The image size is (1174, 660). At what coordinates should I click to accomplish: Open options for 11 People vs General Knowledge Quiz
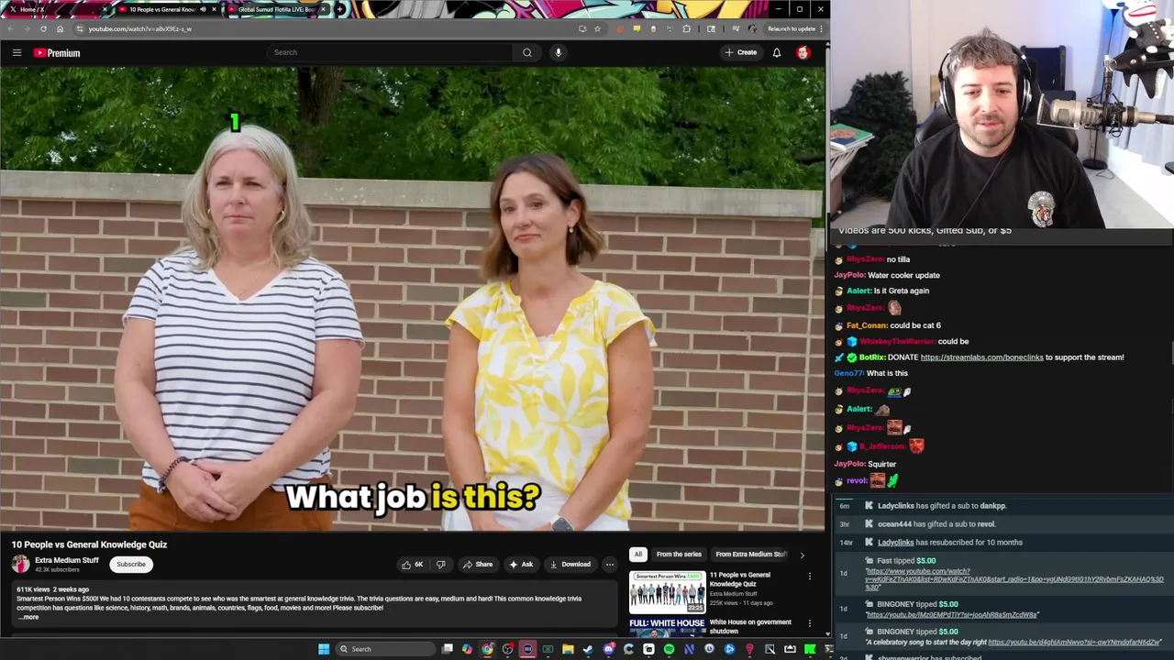pos(809,577)
